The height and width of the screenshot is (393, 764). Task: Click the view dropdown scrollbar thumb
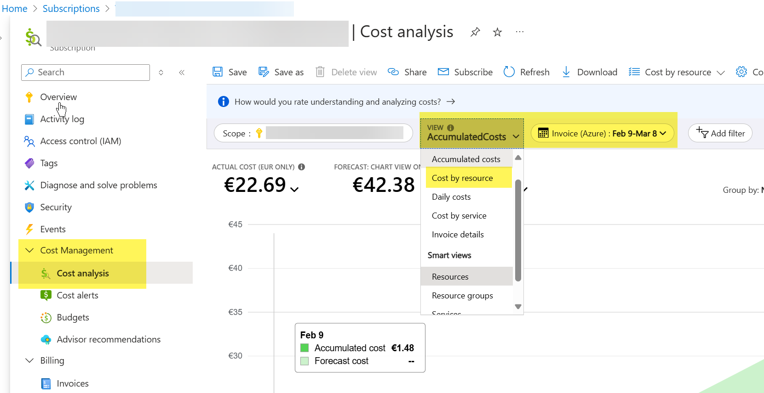[x=518, y=230]
